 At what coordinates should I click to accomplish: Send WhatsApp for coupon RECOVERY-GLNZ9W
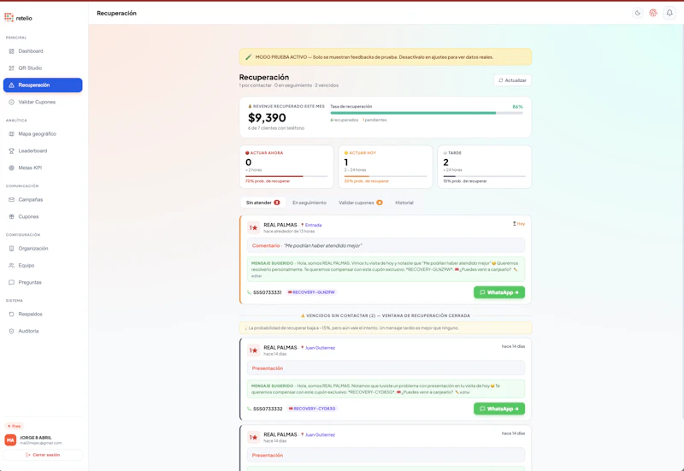[x=499, y=292]
